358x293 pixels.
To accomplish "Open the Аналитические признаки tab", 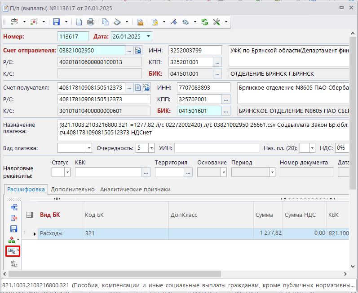I will point(135,190).
